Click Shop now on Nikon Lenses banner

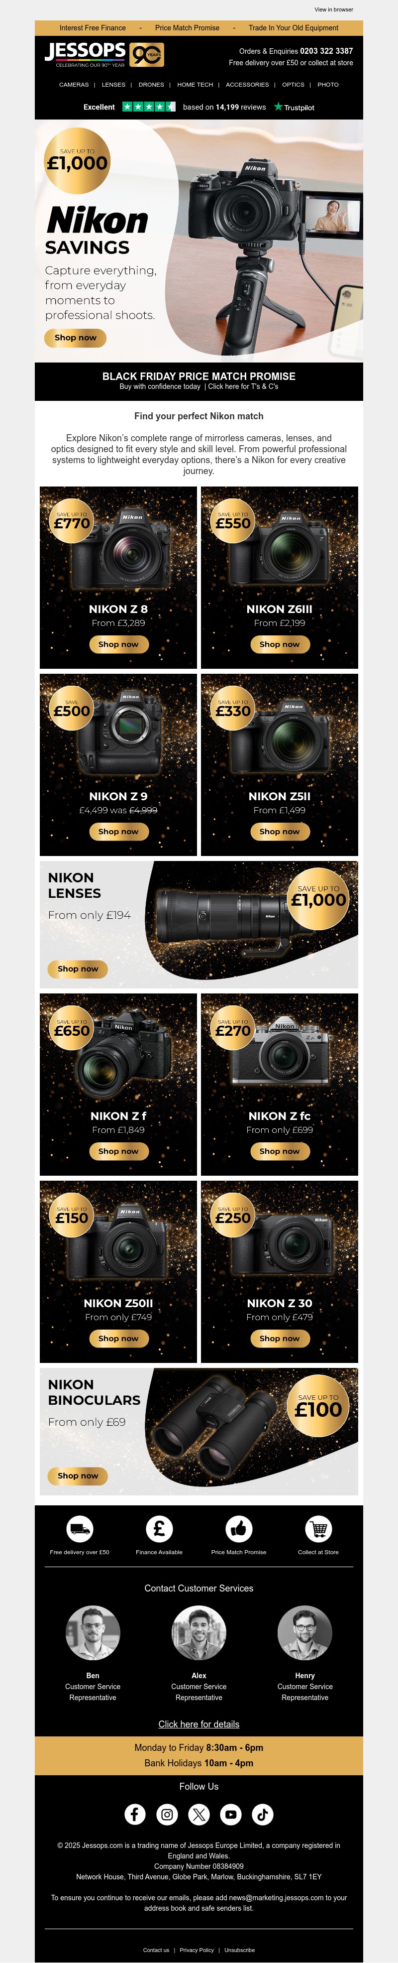point(78,970)
